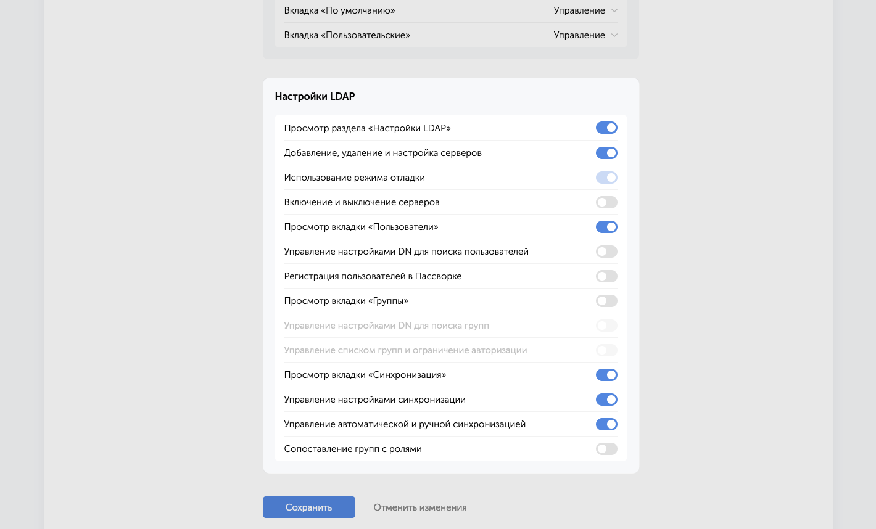This screenshot has height=529, width=876.
Task: Click the Сохранить button
Action: [309, 507]
